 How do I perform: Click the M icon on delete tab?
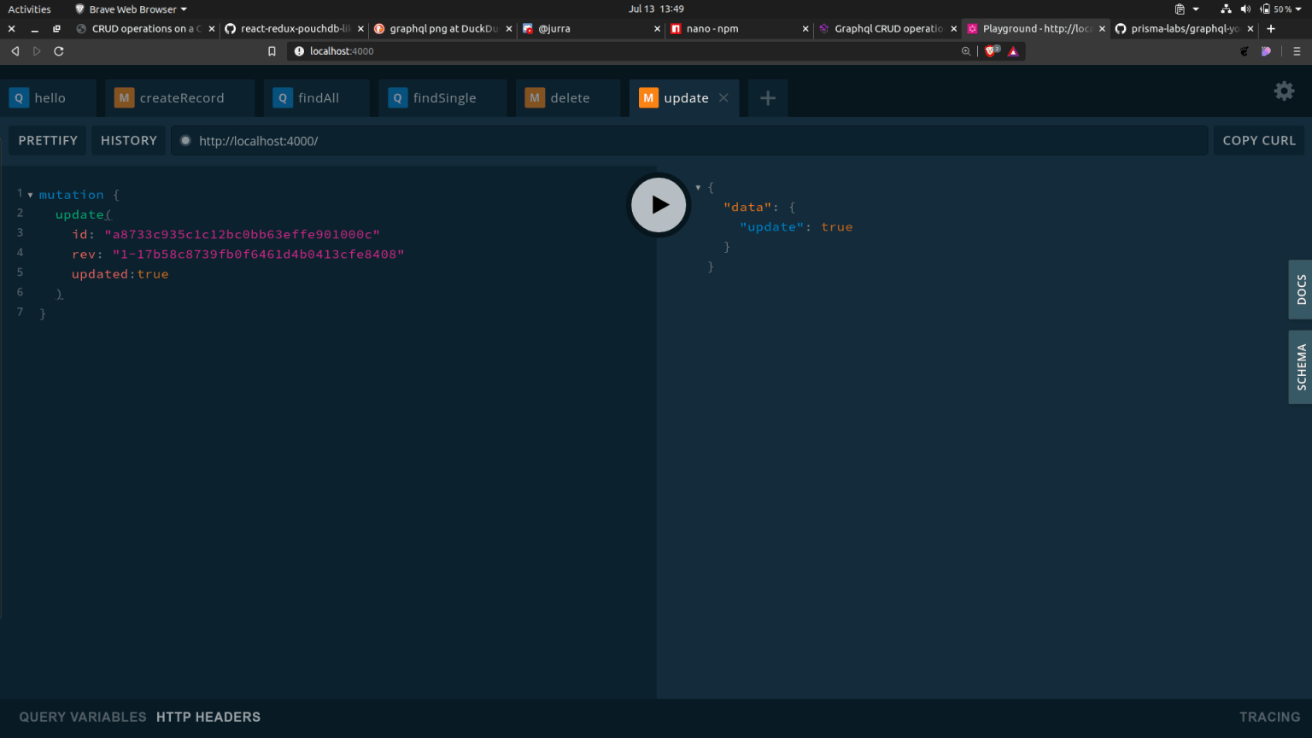click(535, 98)
